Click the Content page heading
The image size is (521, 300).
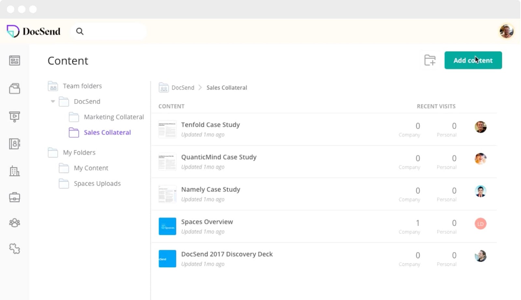pyautogui.click(x=68, y=61)
